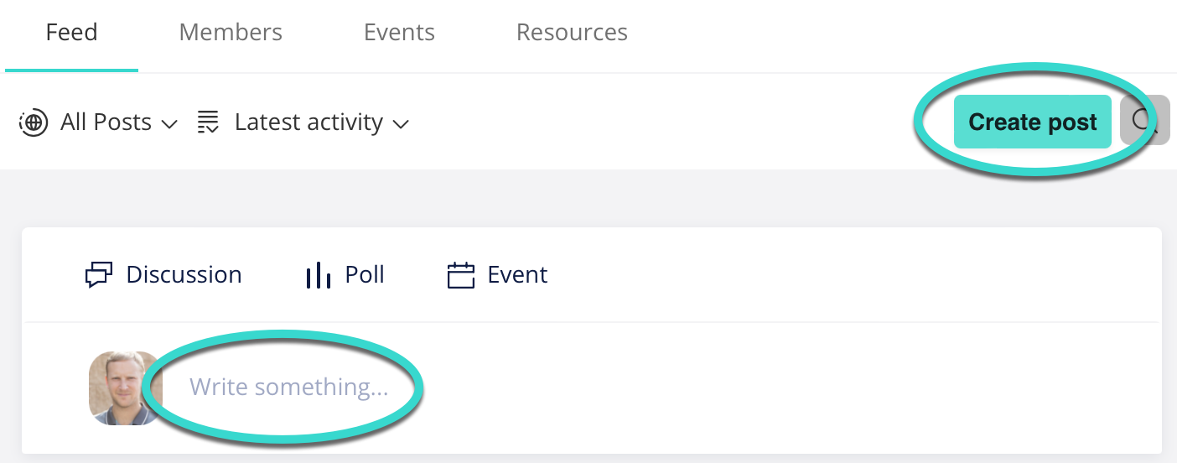1177x463 pixels.
Task: Click the user profile avatar photo
Action: click(x=125, y=388)
